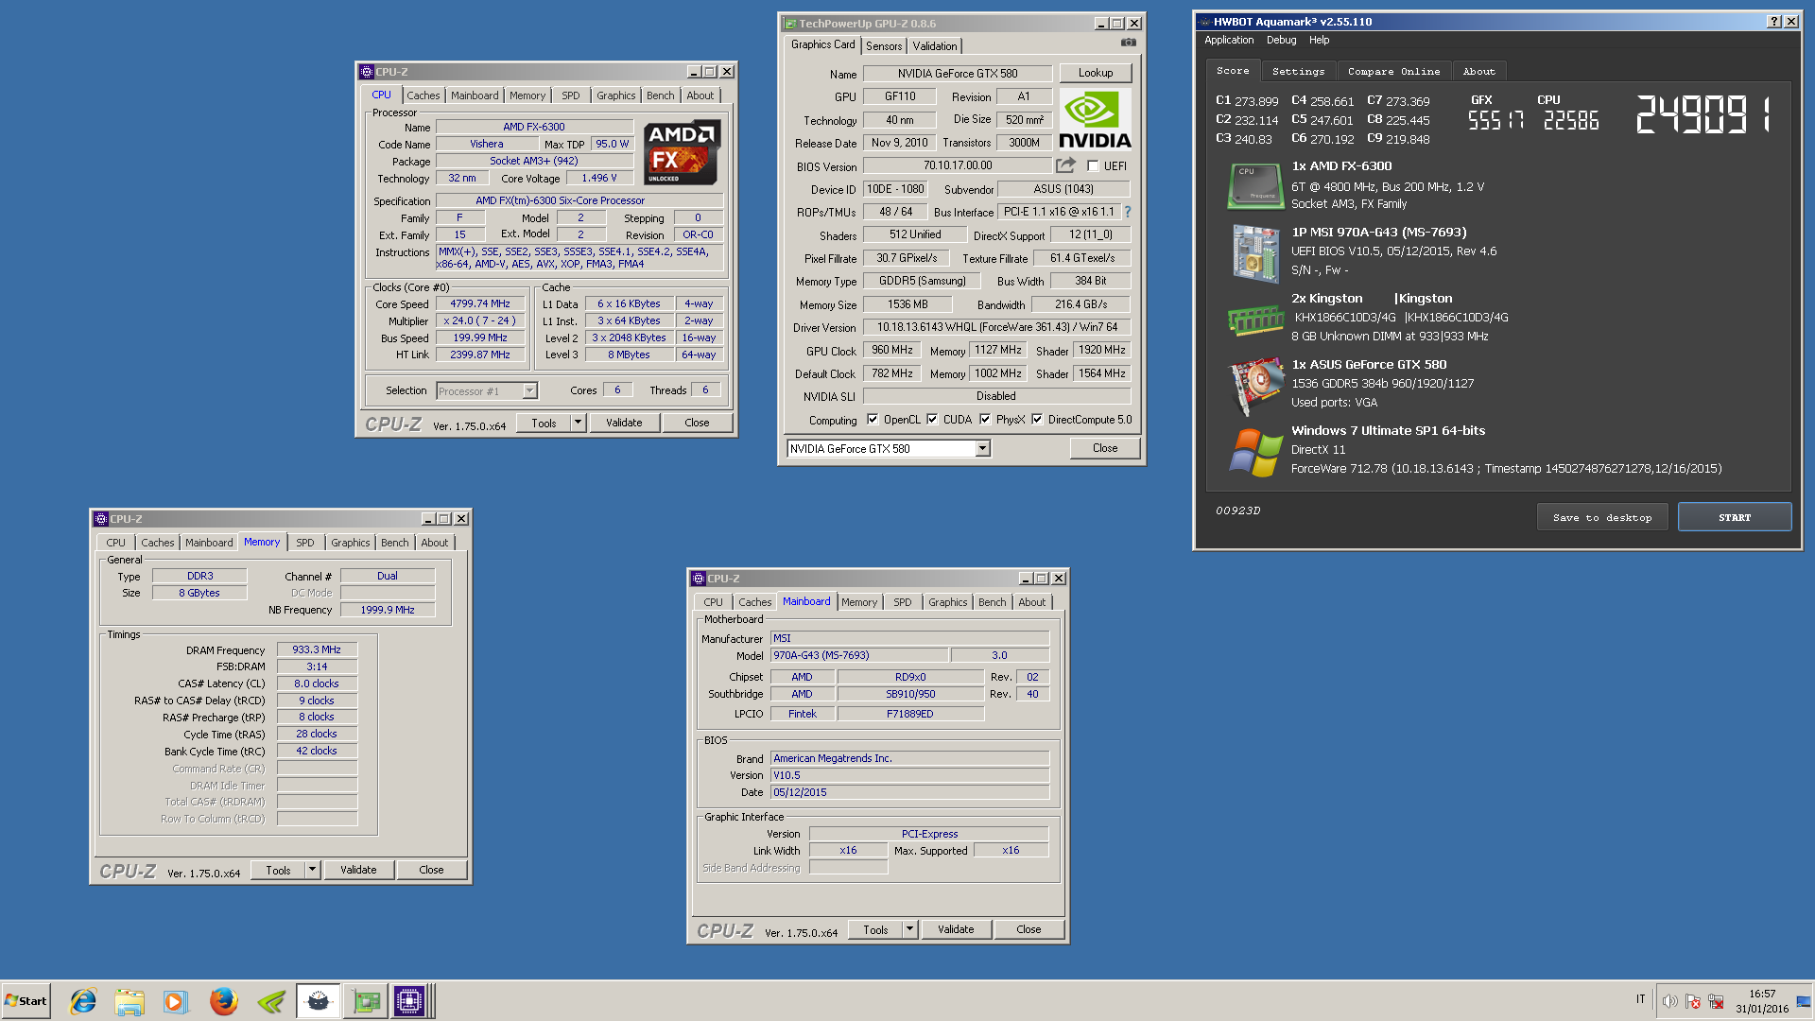Open the Compare Online tab in Aquamark
This screenshot has height=1021, width=1815.
(x=1393, y=72)
